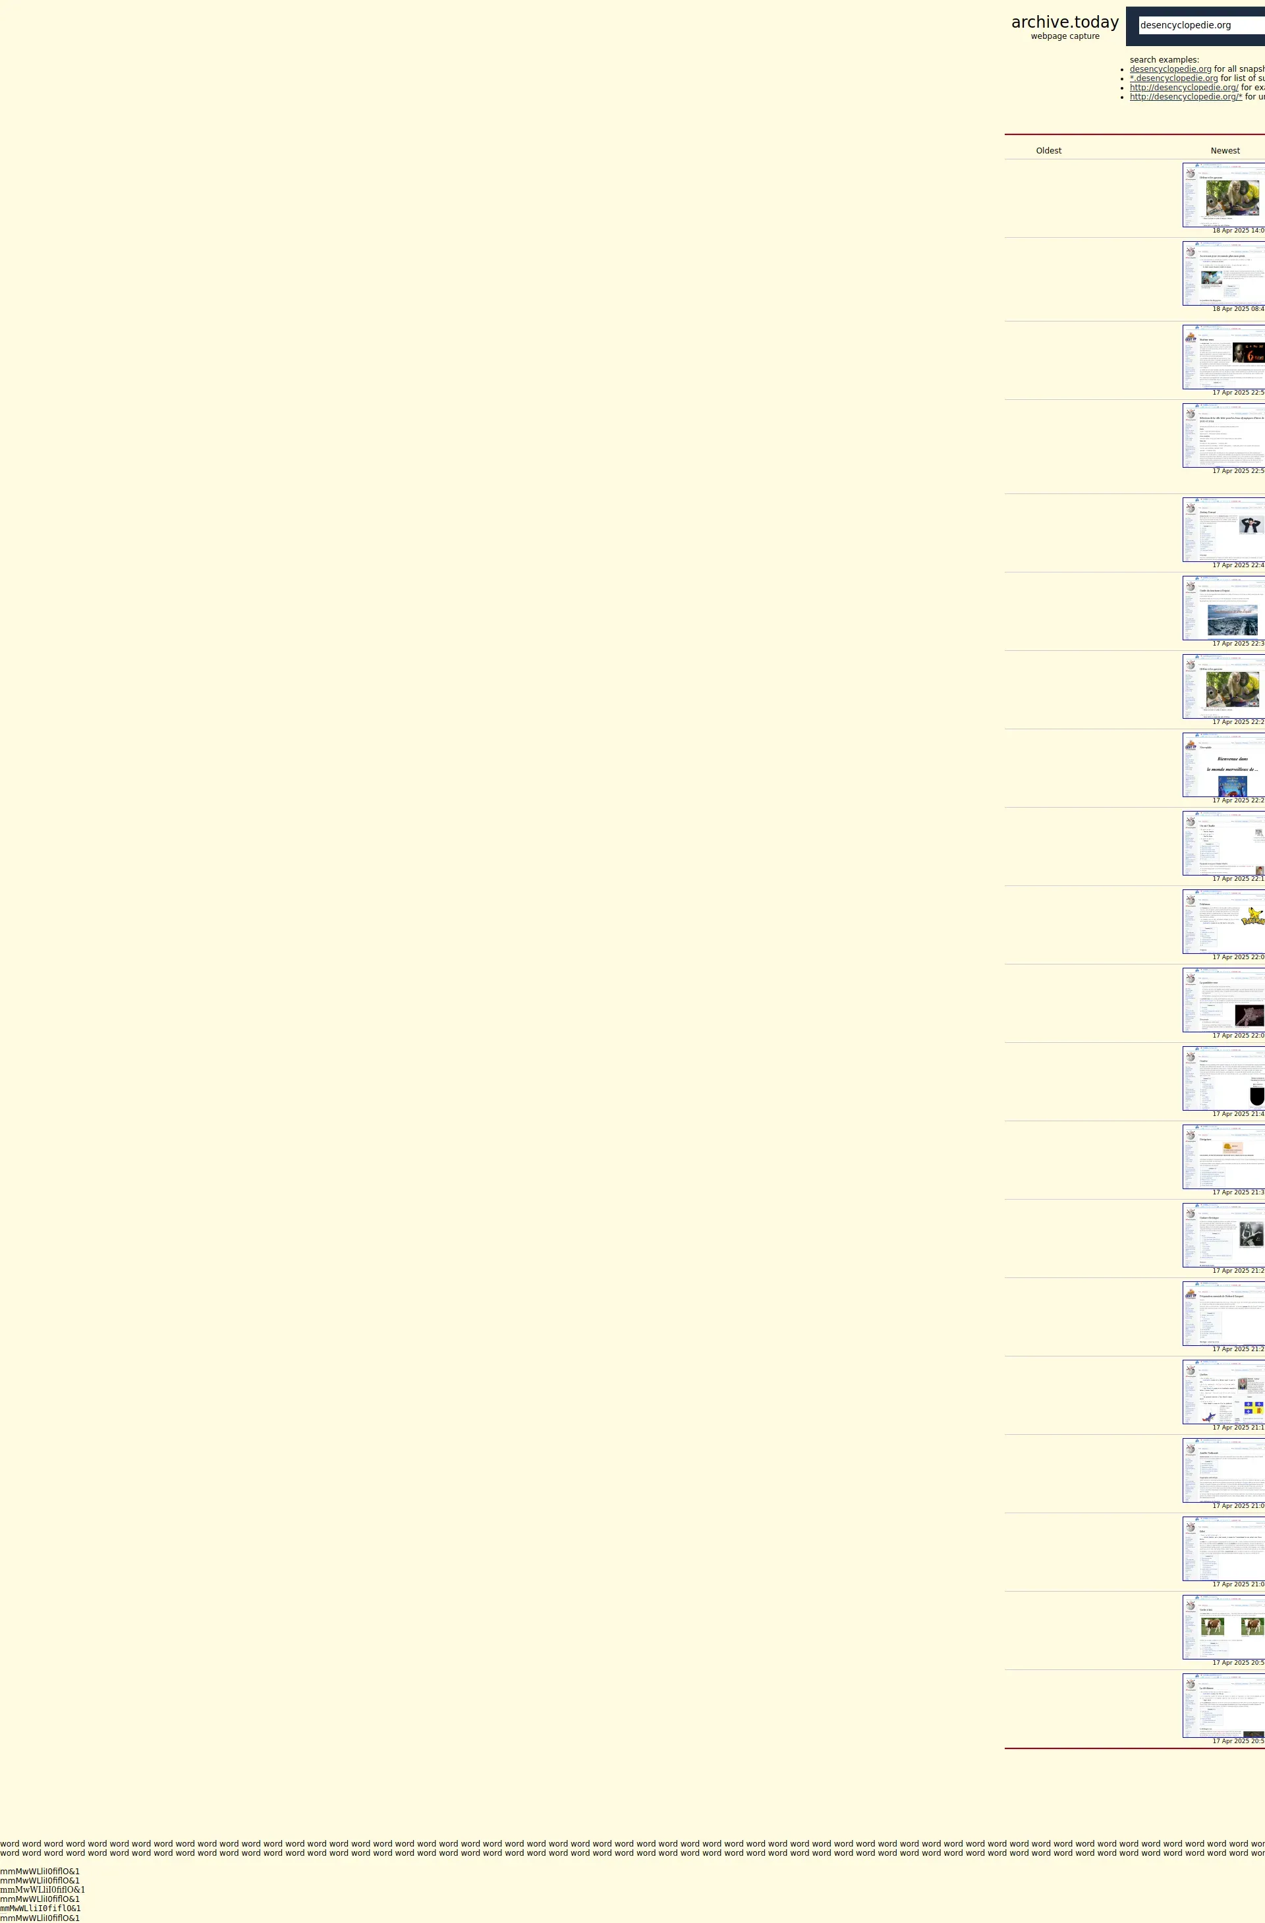This screenshot has width=1265, height=1923.
Task: Open the 'Bienvenue dans le monde merveilleux' snapshot
Action: click(1223, 764)
